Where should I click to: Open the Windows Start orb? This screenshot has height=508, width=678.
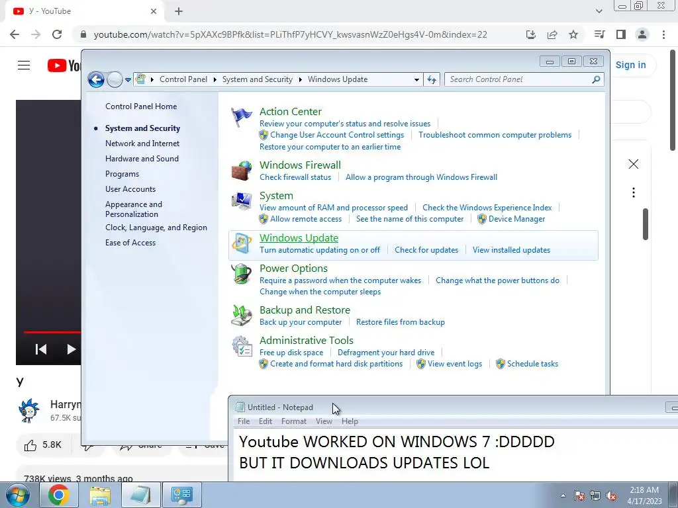click(17, 495)
